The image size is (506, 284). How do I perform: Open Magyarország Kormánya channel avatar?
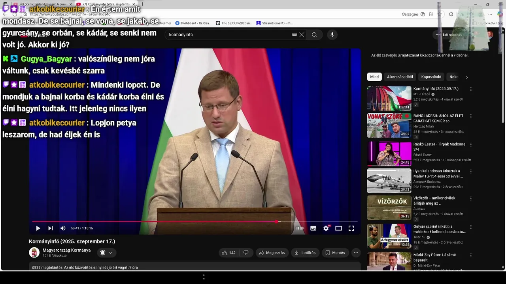tap(34, 252)
